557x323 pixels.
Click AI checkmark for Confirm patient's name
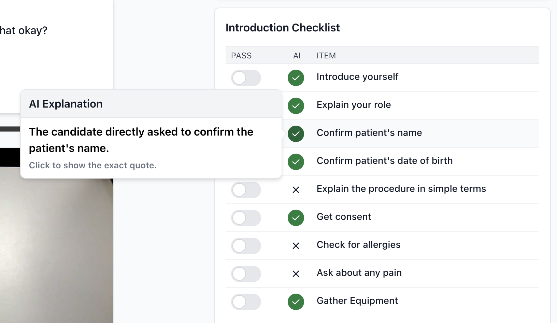pos(296,134)
